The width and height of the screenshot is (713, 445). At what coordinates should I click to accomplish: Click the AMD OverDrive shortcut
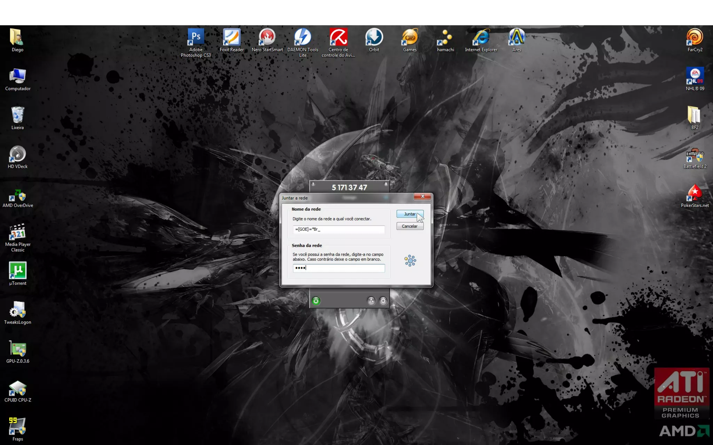click(18, 195)
